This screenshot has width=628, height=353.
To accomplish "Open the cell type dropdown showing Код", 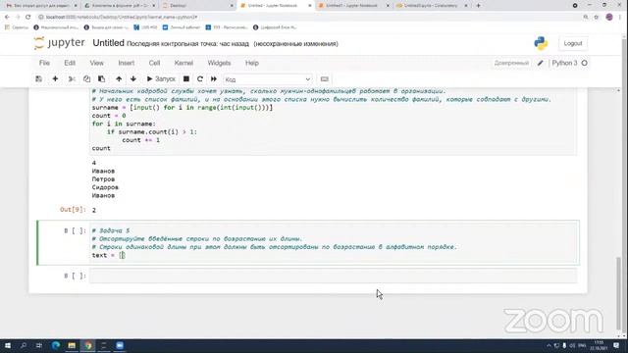I will 268,79.
